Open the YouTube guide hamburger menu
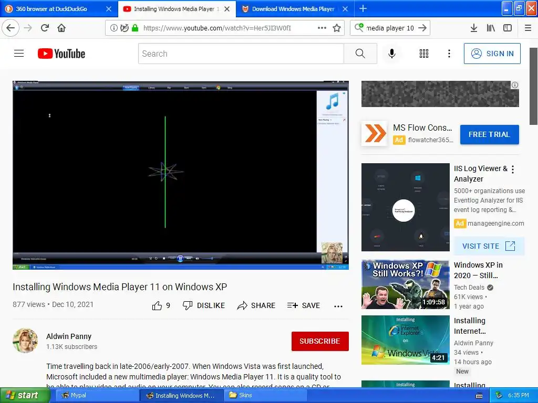This screenshot has width=538, height=403. [19, 54]
